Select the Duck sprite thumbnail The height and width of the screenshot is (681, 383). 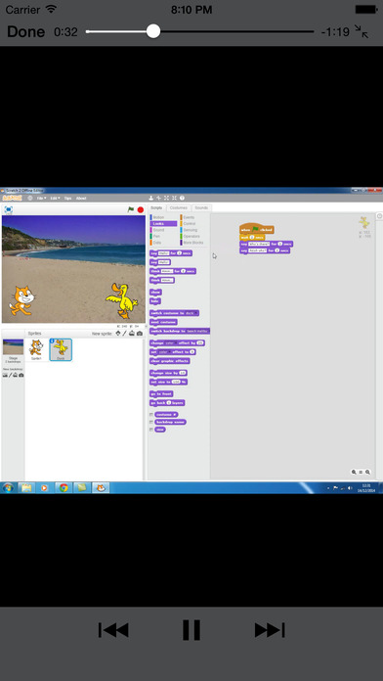pyautogui.click(x=61, y=349)
